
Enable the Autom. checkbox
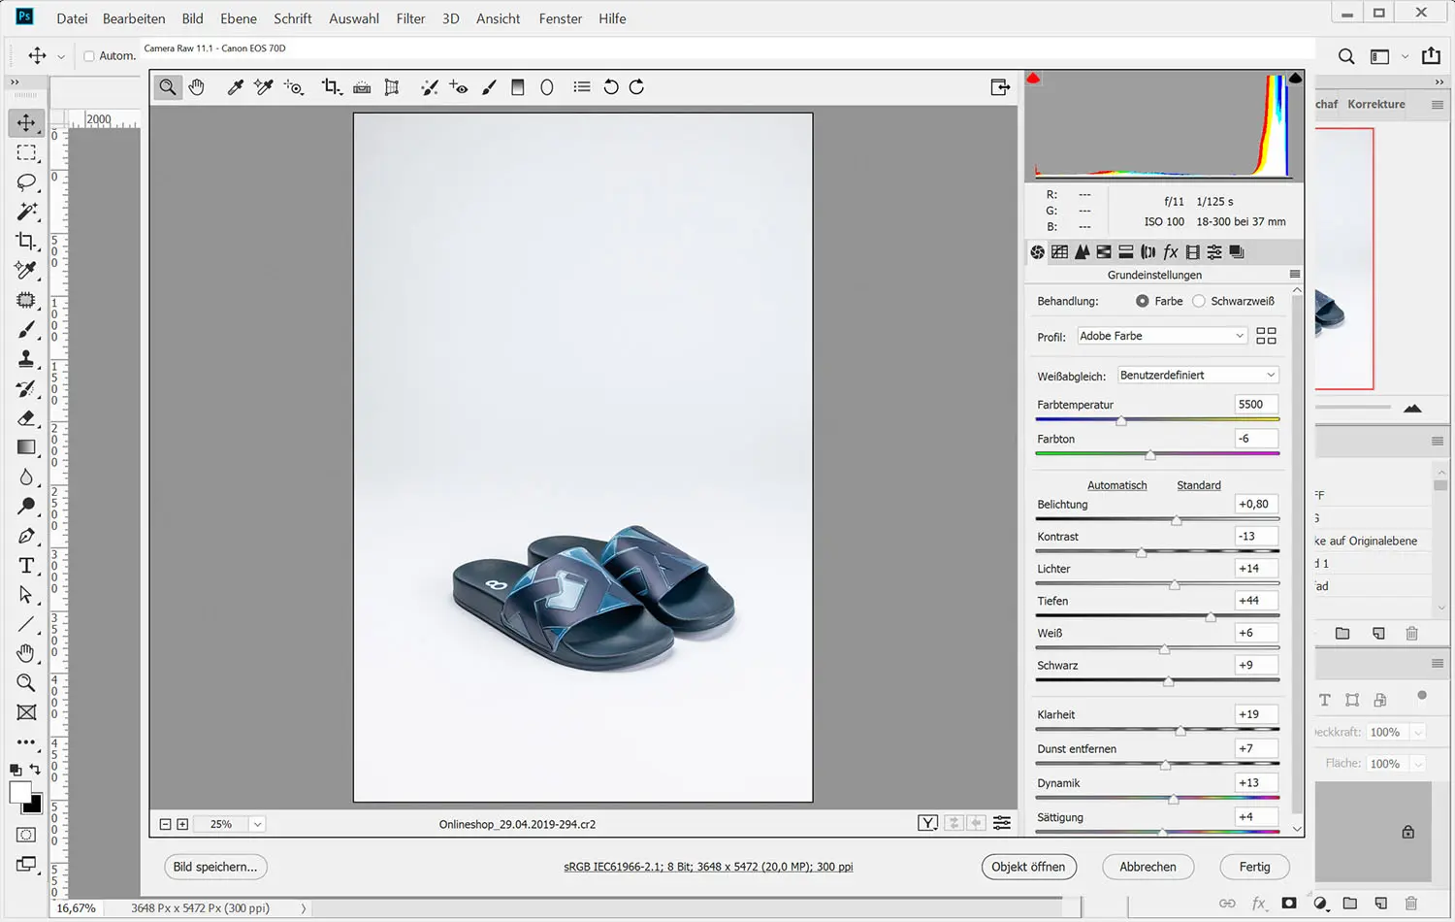point(89,56)
